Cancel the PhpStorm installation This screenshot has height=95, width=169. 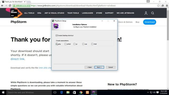(x=111, y=67)
